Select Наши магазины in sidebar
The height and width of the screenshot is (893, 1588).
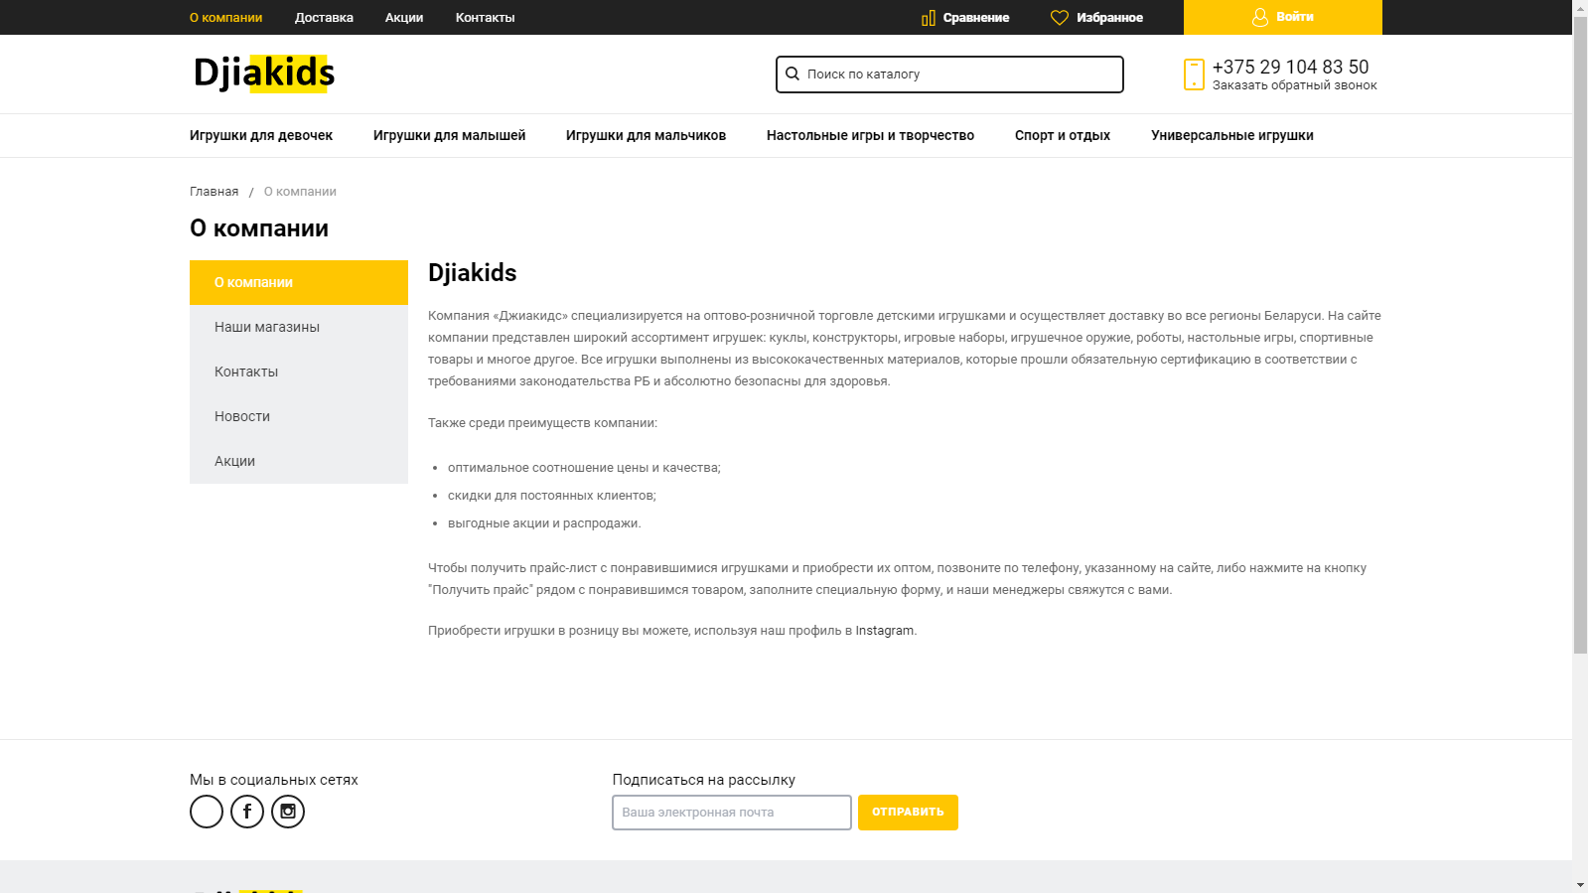[299, 327]
